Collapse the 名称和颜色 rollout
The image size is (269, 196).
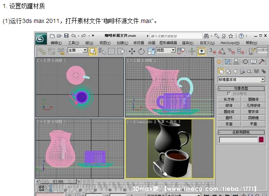(241, 132)
